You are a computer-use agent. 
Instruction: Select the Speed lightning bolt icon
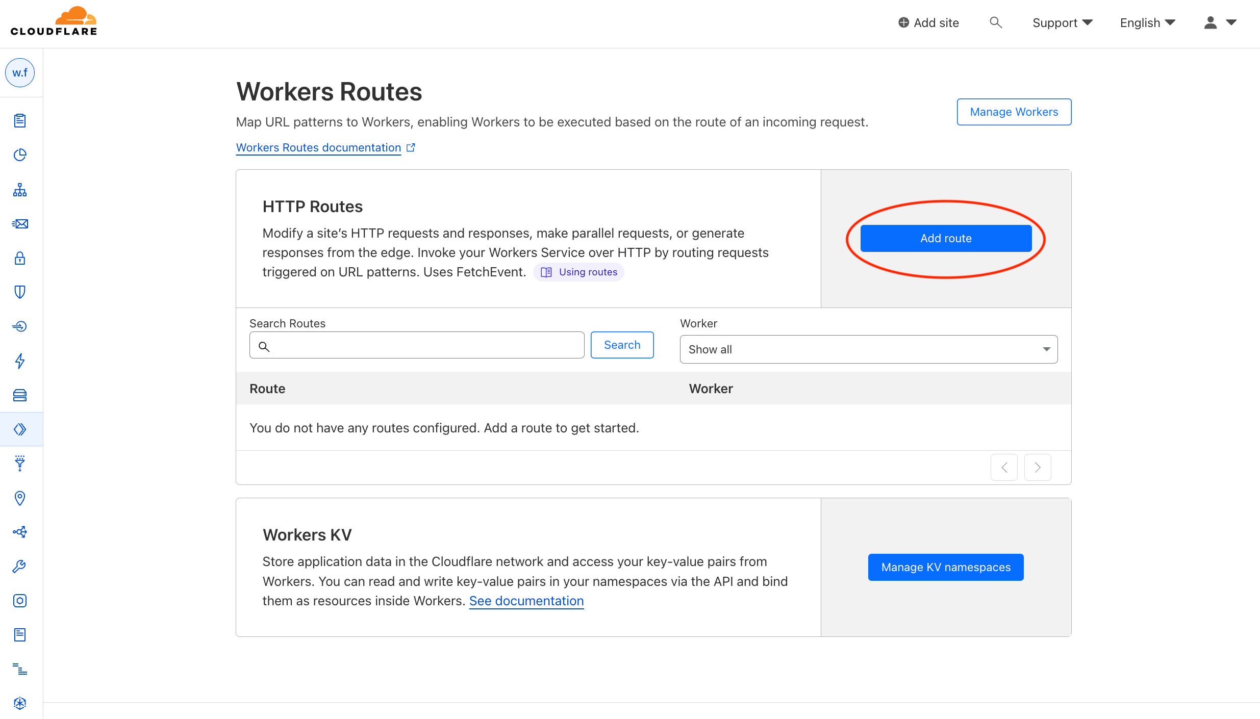click(20, 361)
